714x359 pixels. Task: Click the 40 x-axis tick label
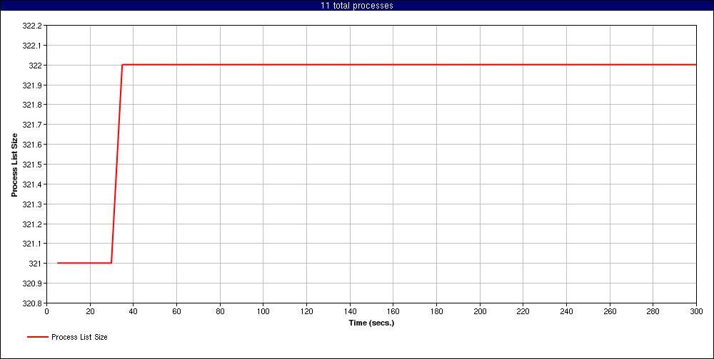134,311
